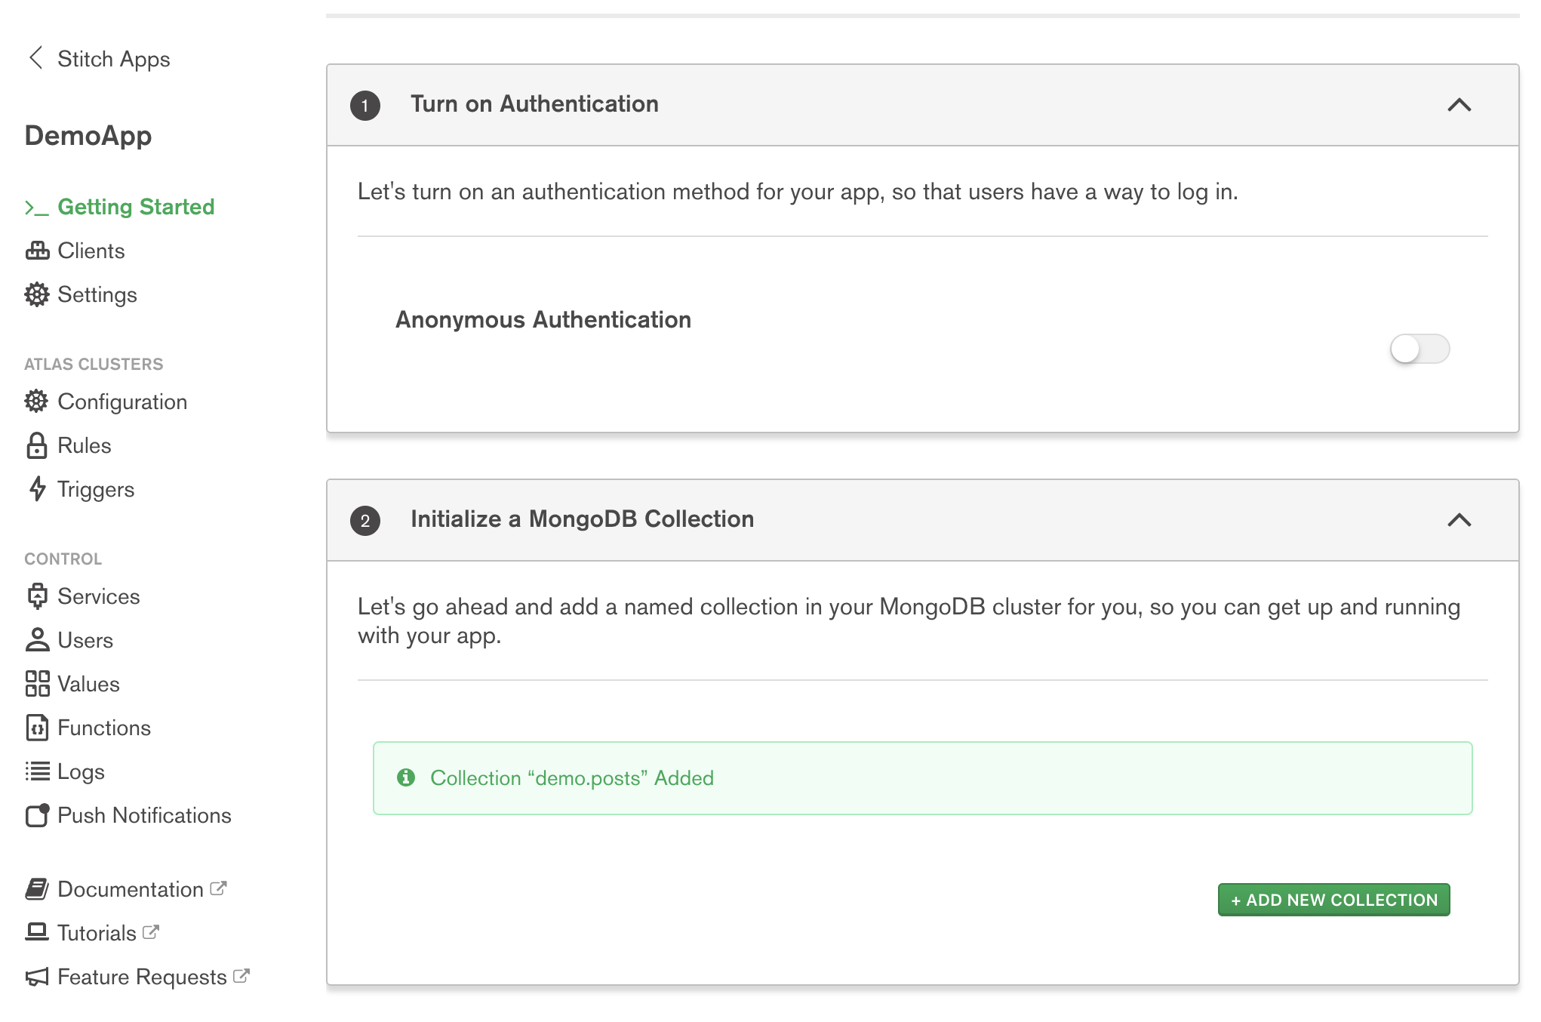Click the Values grid icon

click(x=37, y=684)
